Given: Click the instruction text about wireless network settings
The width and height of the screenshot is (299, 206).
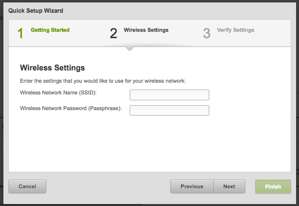Looking at the screenshot, I should (103, 81).
